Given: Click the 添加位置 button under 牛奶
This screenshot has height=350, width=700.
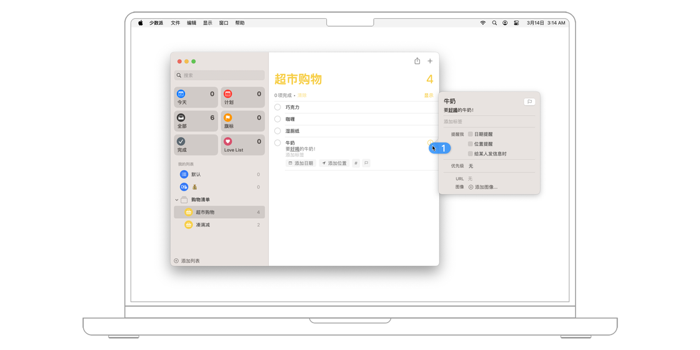Looking at the screenshot, I should click(334, 163).
